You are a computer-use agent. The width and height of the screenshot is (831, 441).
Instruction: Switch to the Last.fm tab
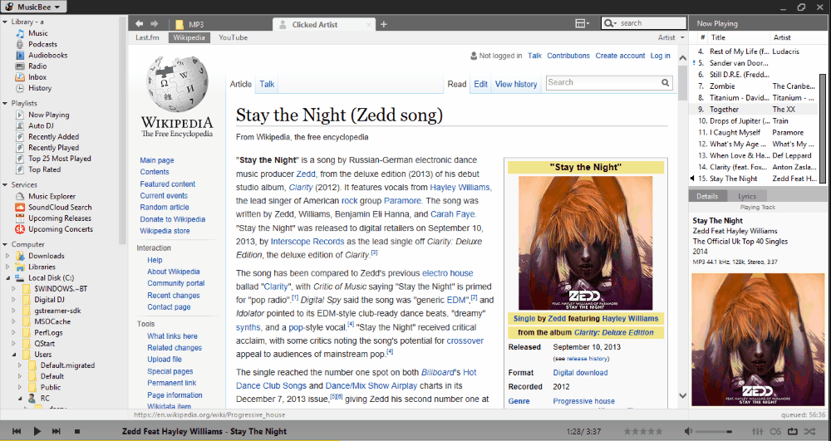(147, 37)
